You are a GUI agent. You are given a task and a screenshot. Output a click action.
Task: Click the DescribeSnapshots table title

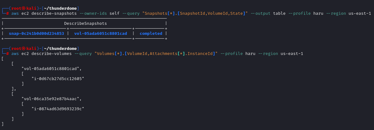click(85, 24)
